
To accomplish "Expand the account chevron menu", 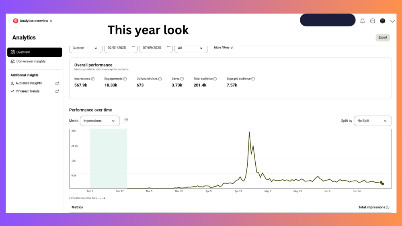I will (393, 21).
